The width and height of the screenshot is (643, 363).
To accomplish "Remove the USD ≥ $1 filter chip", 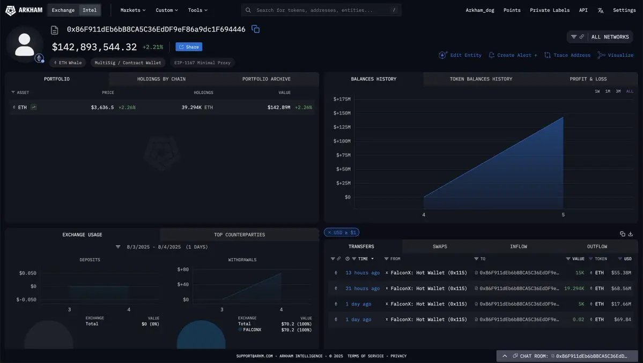I will [329, 232].
